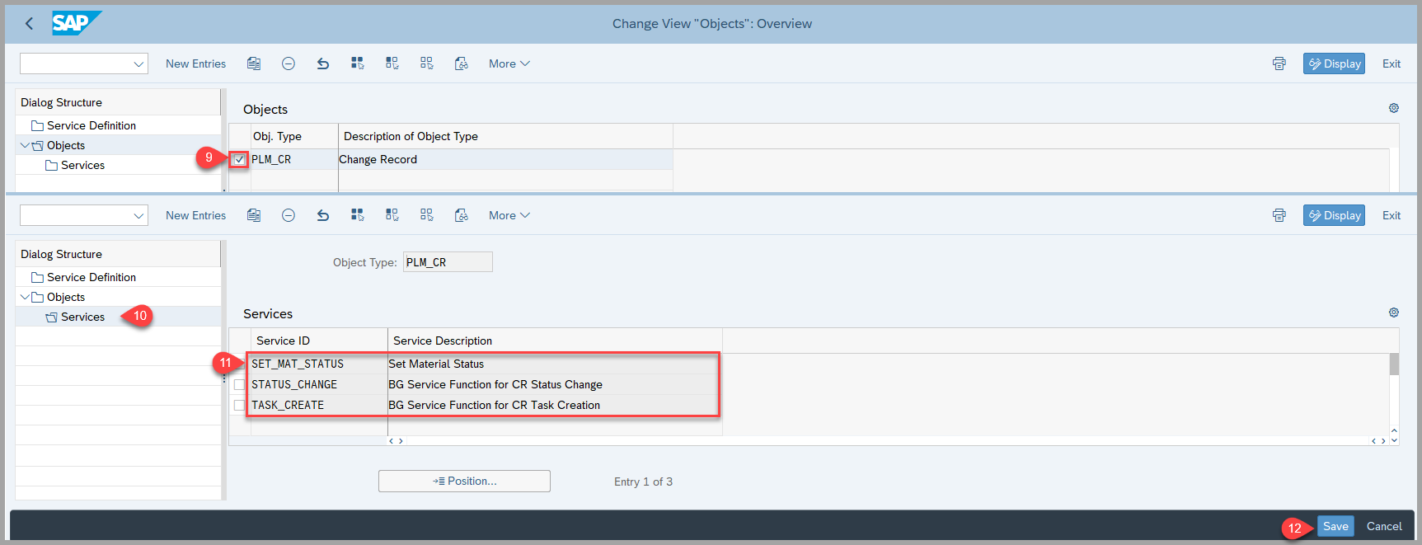Open the Services table settings gear
This screenshot has width=1422, height=545.
coord(1393,312)
